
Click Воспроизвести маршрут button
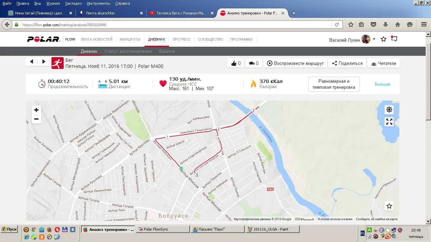(295, 63)
